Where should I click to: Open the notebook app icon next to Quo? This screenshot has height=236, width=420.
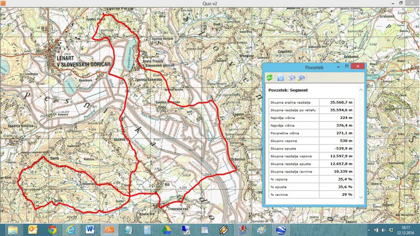(128, 230)
